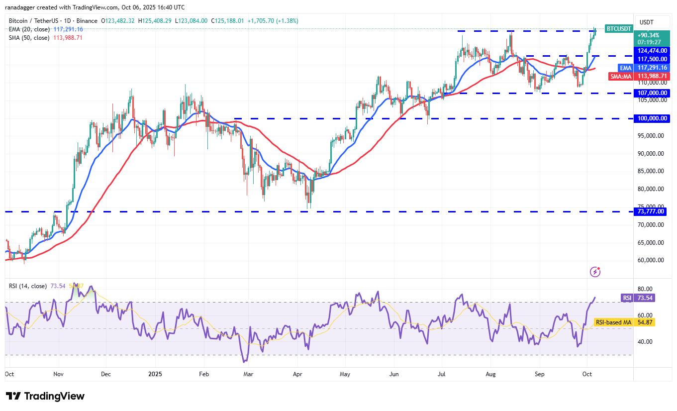The image size is (677, 411).
Task: Click the 124,474.00 resistance level label
Action: pos(651,51)
